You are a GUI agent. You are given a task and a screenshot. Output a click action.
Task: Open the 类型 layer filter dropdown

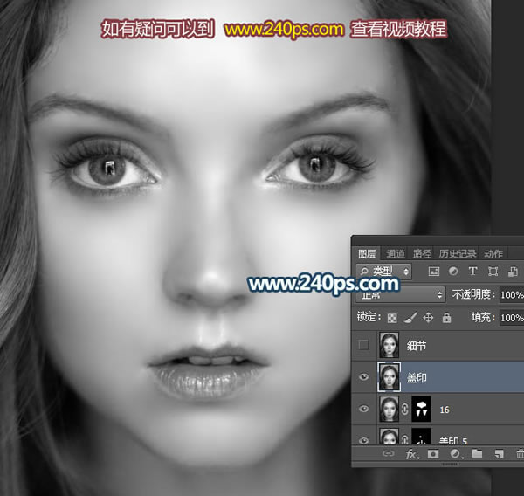(x=383, y=271)
